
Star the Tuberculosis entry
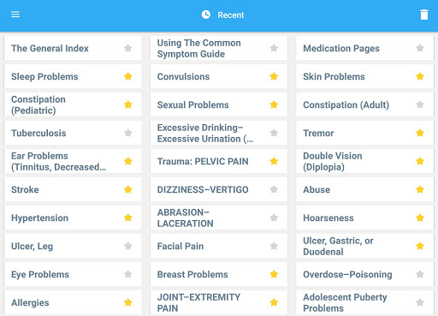128,133
